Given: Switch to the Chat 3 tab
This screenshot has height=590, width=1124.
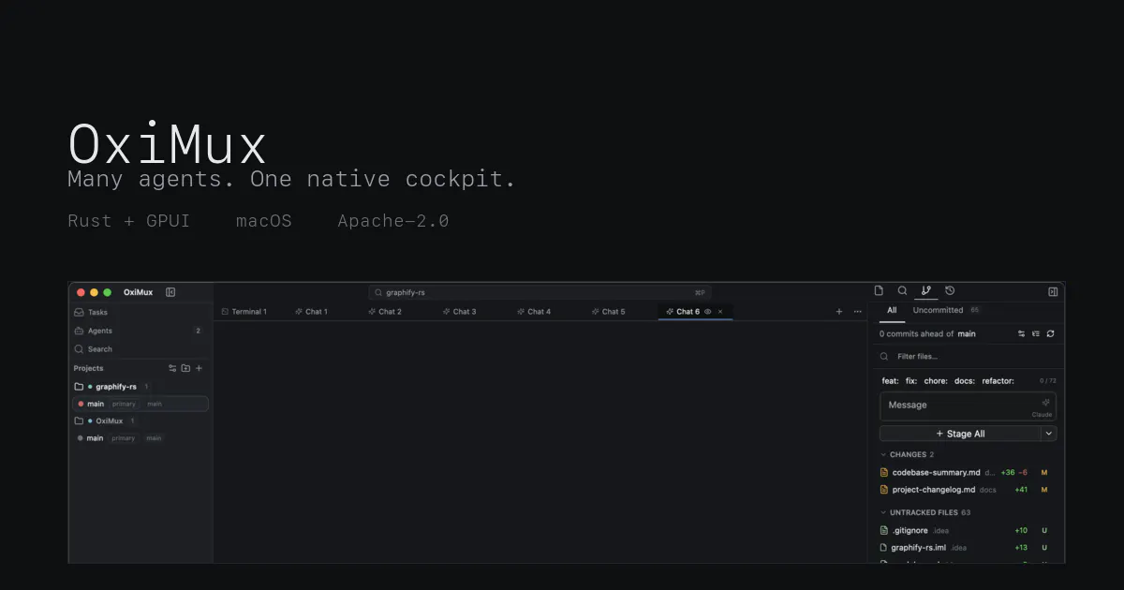Looking at the screenshot, I should click(x=459, y=312).
